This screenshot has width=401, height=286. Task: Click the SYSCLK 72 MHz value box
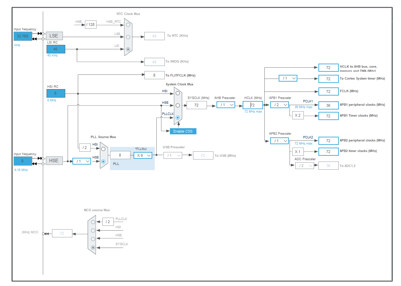(x=196, y=105)
